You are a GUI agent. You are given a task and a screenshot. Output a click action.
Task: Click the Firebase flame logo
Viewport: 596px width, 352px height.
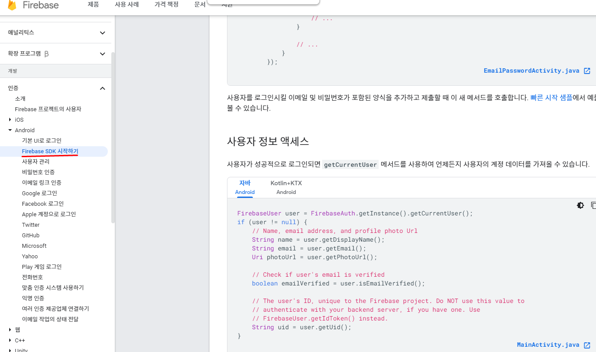(12, 5)
